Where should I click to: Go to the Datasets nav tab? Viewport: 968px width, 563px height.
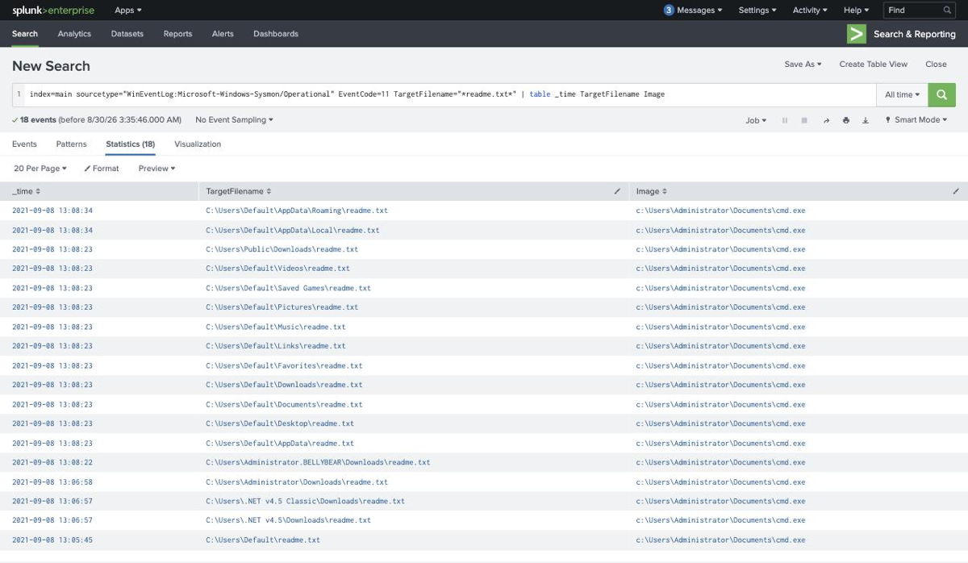click(x=127, y=34)
